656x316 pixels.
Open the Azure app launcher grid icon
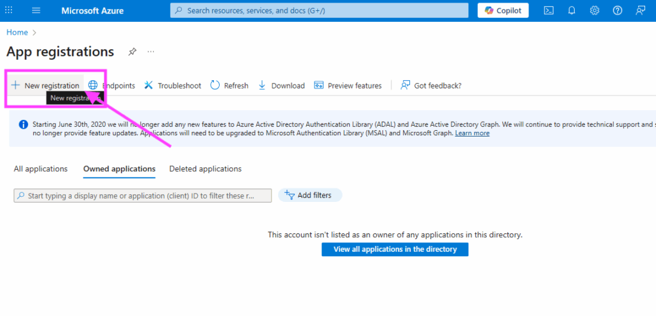tap(9, 10)
